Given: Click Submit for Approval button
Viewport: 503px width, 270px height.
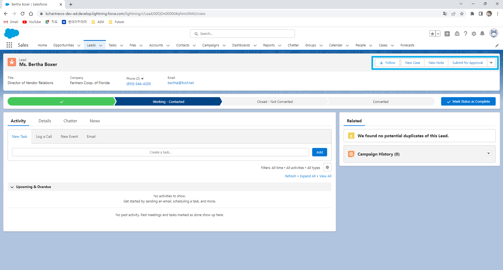Looking at the screenshot, I should coord(468,63).
